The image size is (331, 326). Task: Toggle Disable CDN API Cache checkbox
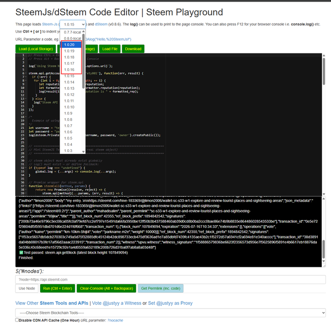coord(17,320)
